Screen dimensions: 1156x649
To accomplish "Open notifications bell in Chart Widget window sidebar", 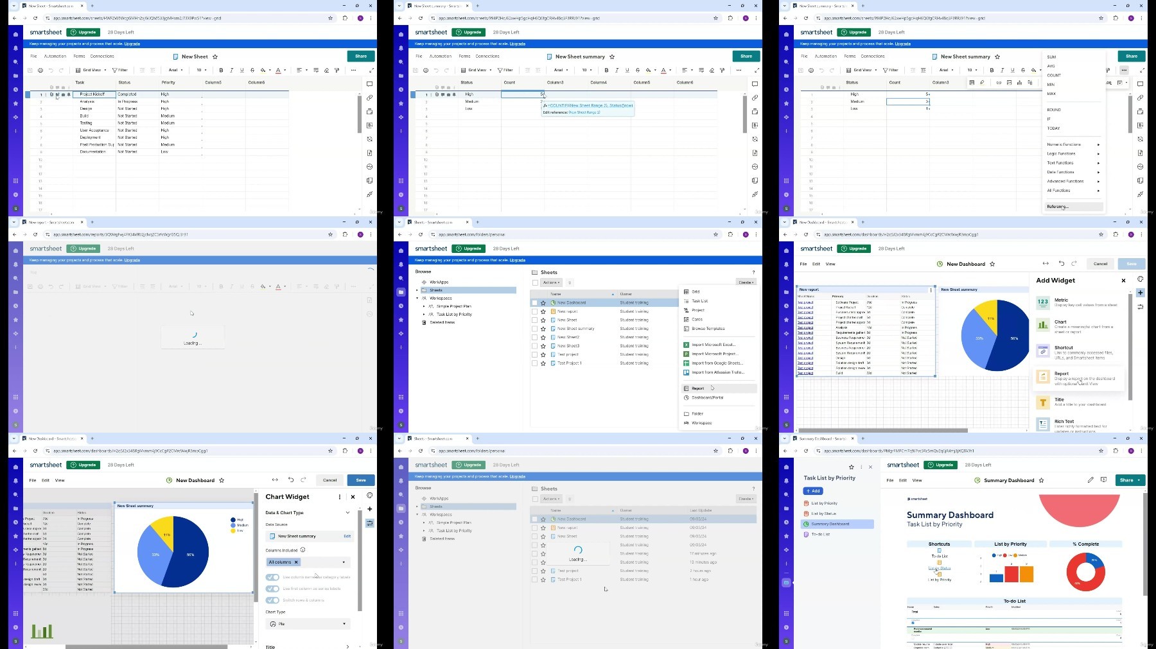I will (15, 481).
